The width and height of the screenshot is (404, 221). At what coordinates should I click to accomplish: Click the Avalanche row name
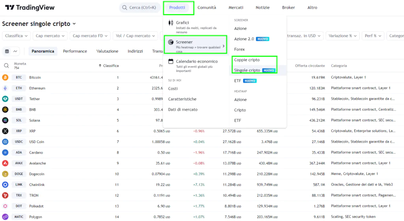37,163
